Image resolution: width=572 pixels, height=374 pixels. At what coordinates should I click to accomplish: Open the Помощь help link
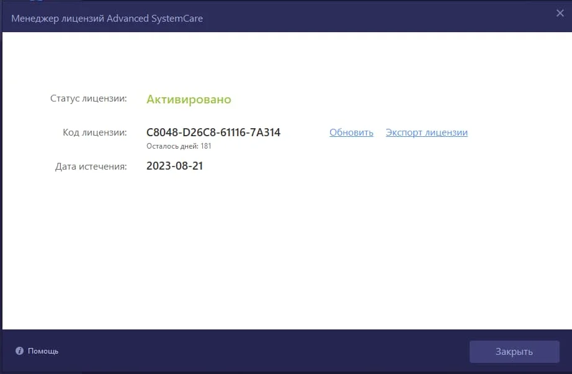coord(43,351)
